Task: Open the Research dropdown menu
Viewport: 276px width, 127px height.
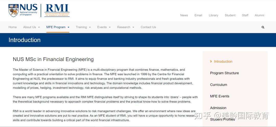Action: click(125, 27)
